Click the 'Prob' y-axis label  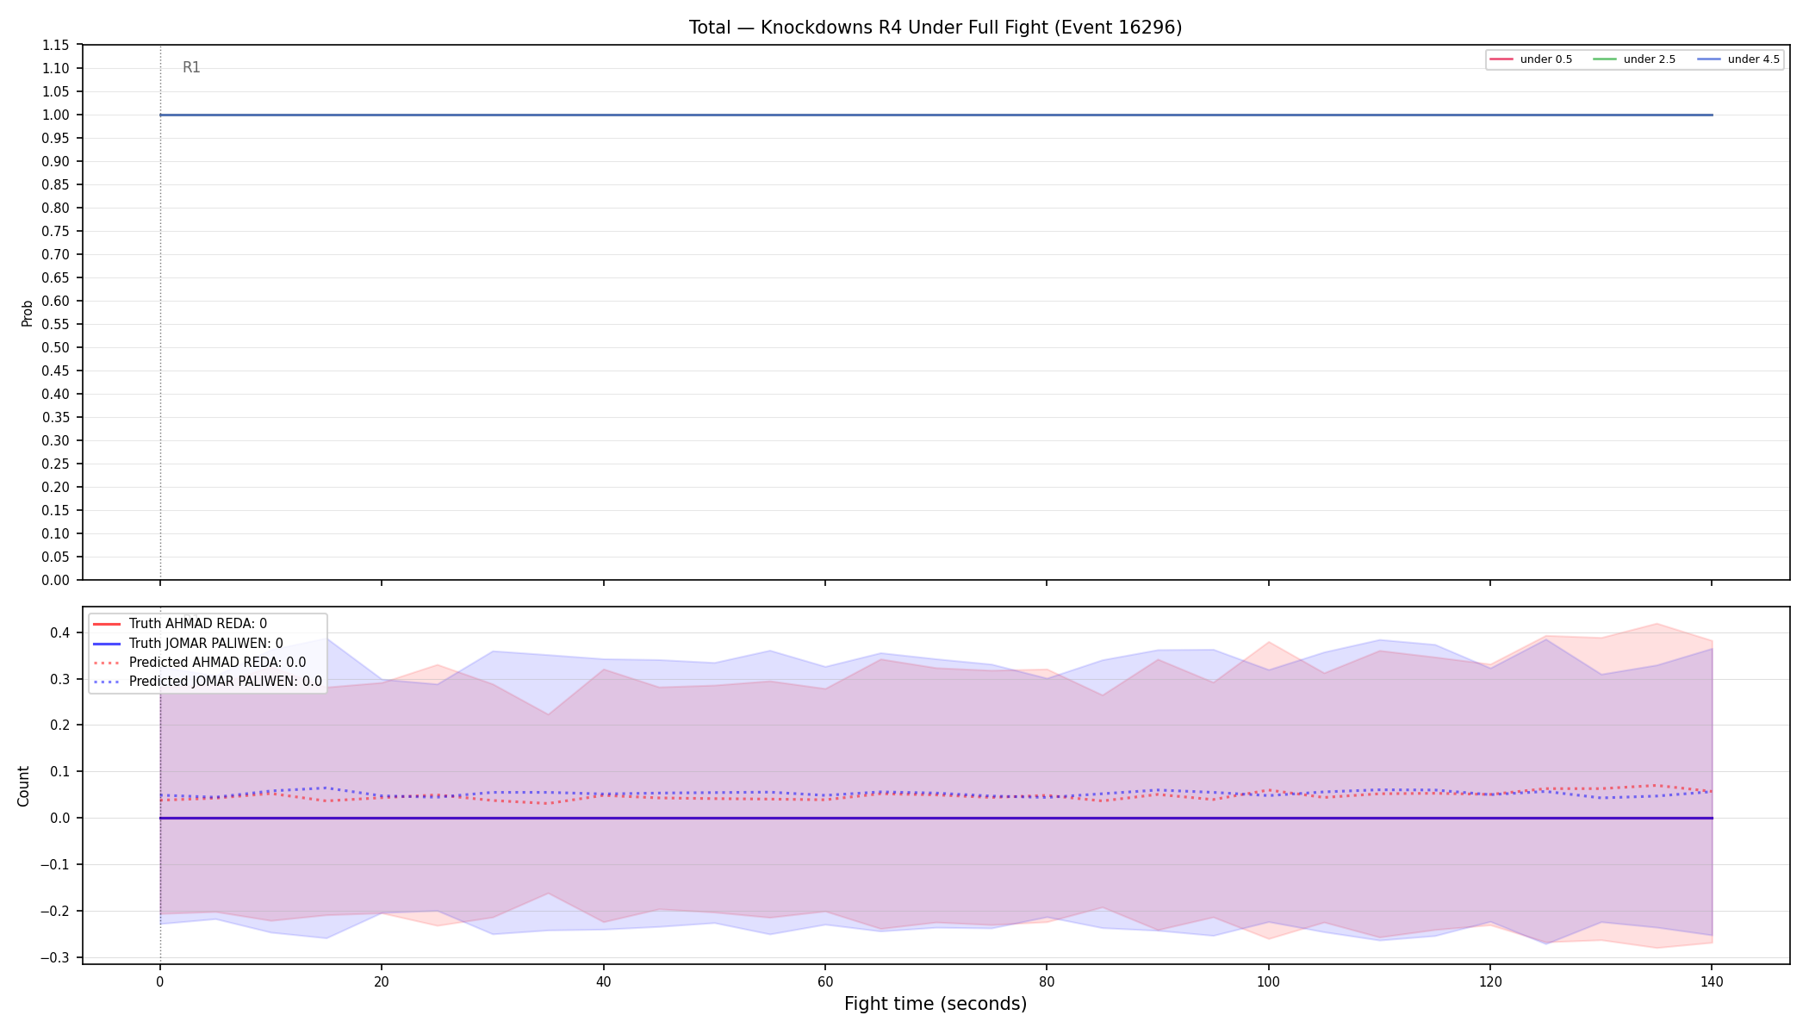[27, 313]
